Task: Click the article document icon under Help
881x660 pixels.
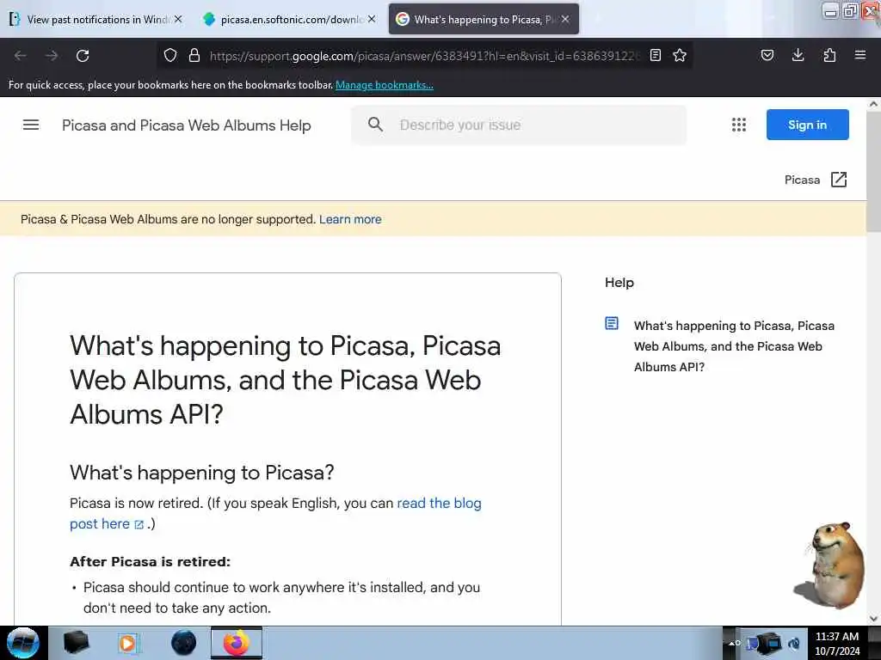Action: point(612,323)
